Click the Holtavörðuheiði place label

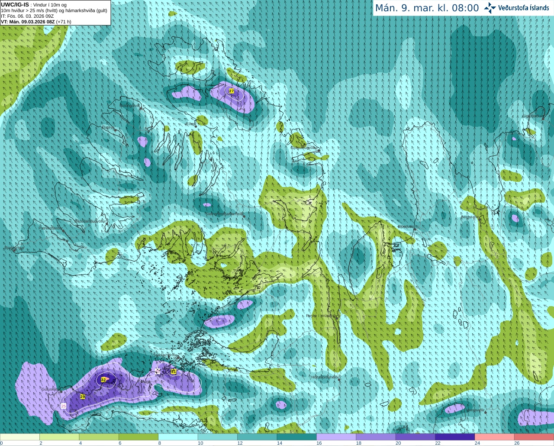[325, 377]
